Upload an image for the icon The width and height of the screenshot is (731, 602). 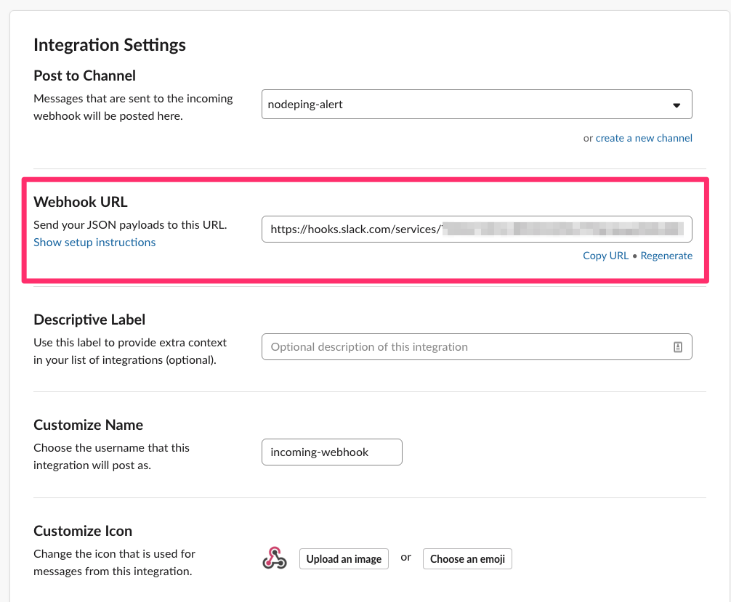tap(344, 559)
